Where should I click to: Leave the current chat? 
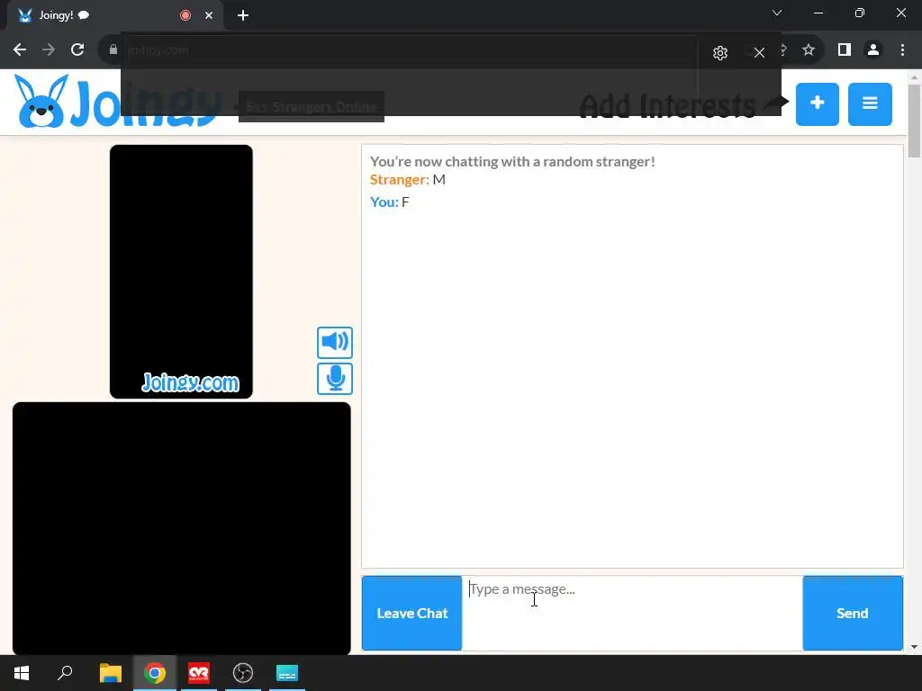pos(411,613)
